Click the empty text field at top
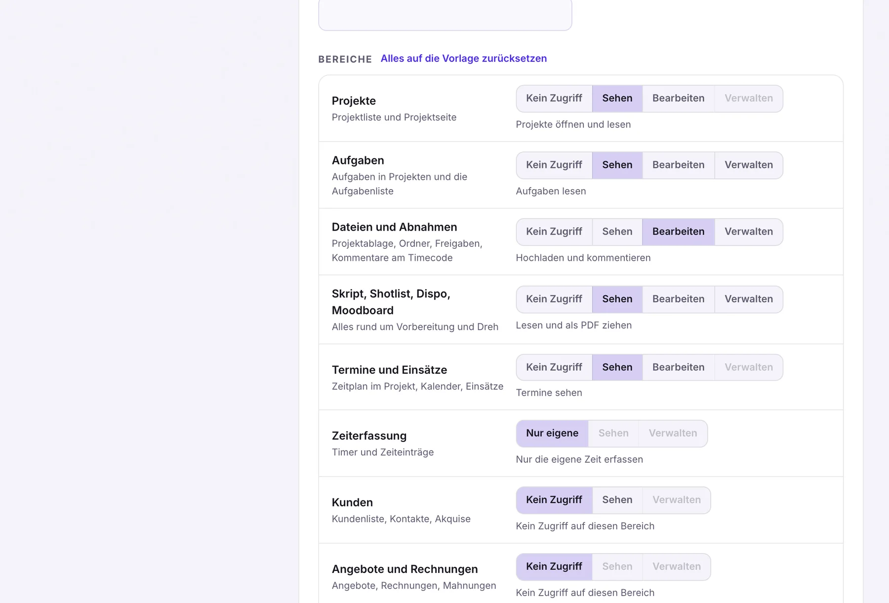 click(445, 15)
